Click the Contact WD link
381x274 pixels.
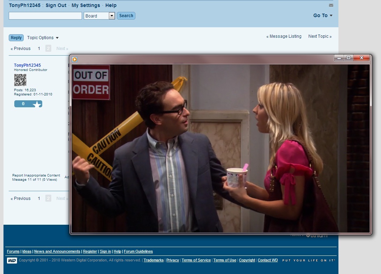pos(268,260)
